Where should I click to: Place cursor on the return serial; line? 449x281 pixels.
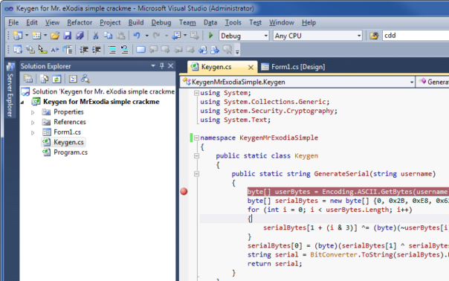click(274, 264)
